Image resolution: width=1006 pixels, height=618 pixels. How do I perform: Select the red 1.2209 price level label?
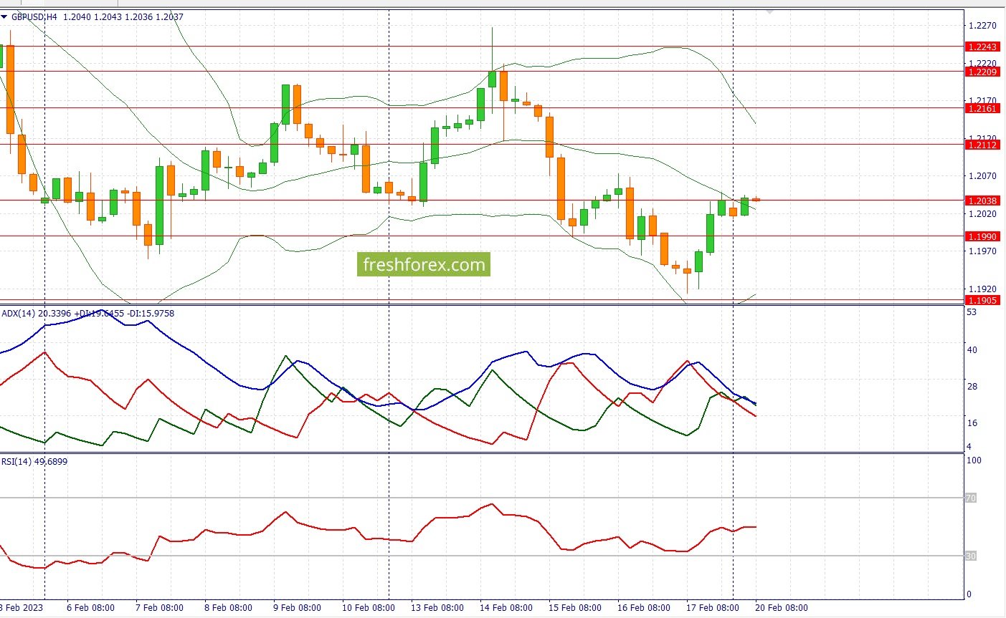pyautogui.click(x=982, y=72)
